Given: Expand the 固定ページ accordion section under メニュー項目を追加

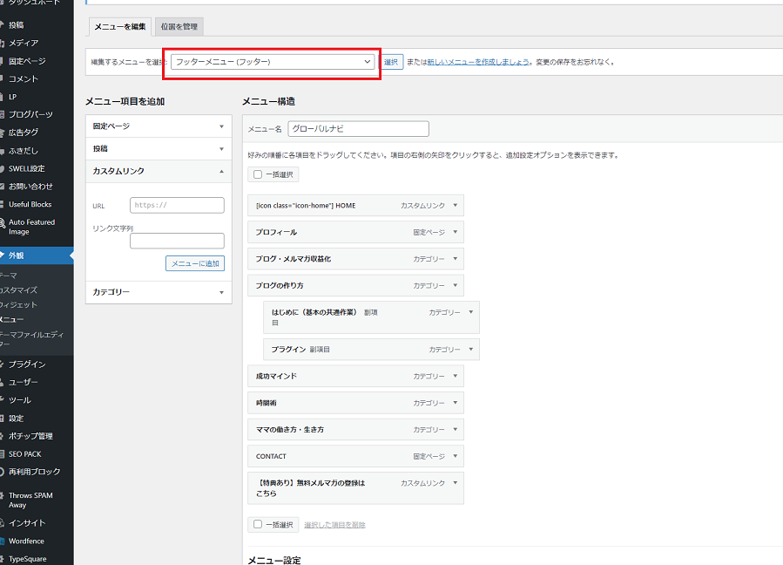Looking at the screenshot, I should coord(159,126).
